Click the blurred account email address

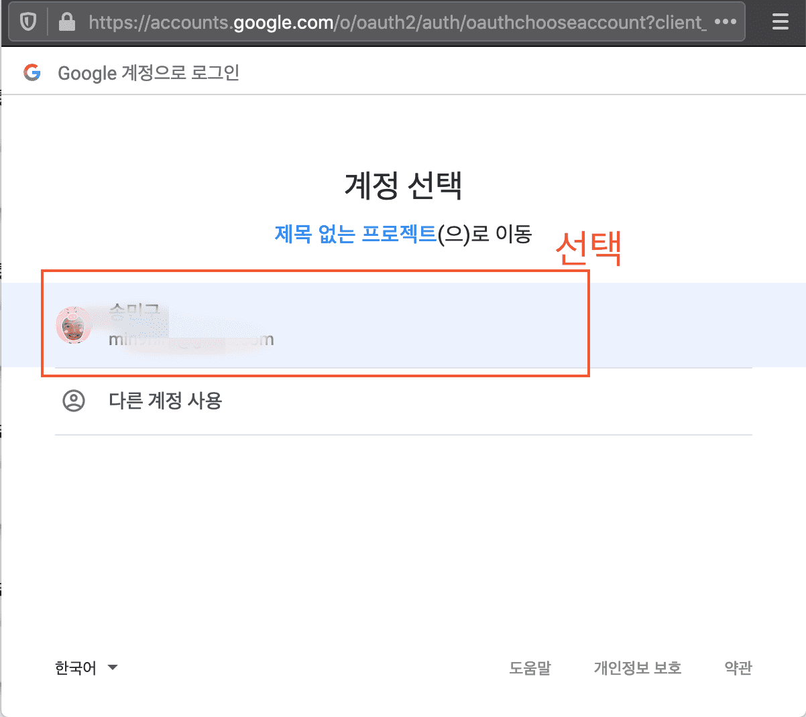191,340
